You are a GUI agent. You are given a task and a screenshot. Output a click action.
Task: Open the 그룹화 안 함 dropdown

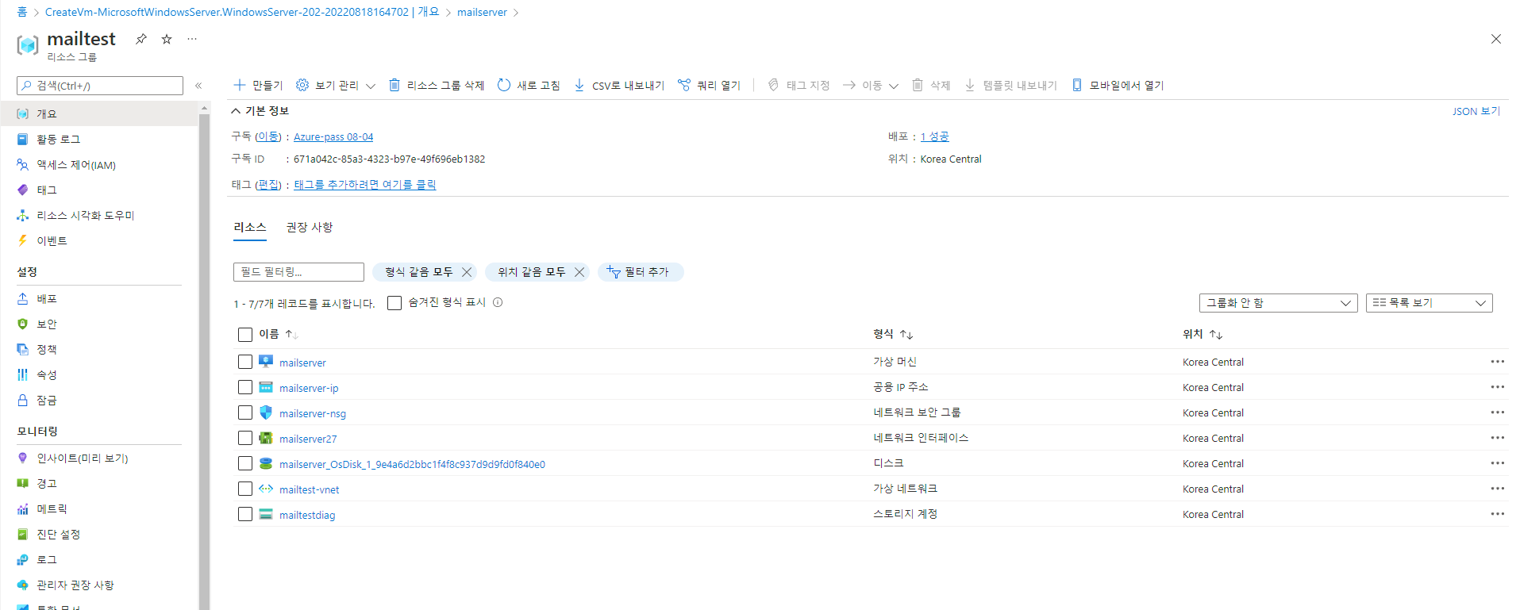(x=1279, y=303)
